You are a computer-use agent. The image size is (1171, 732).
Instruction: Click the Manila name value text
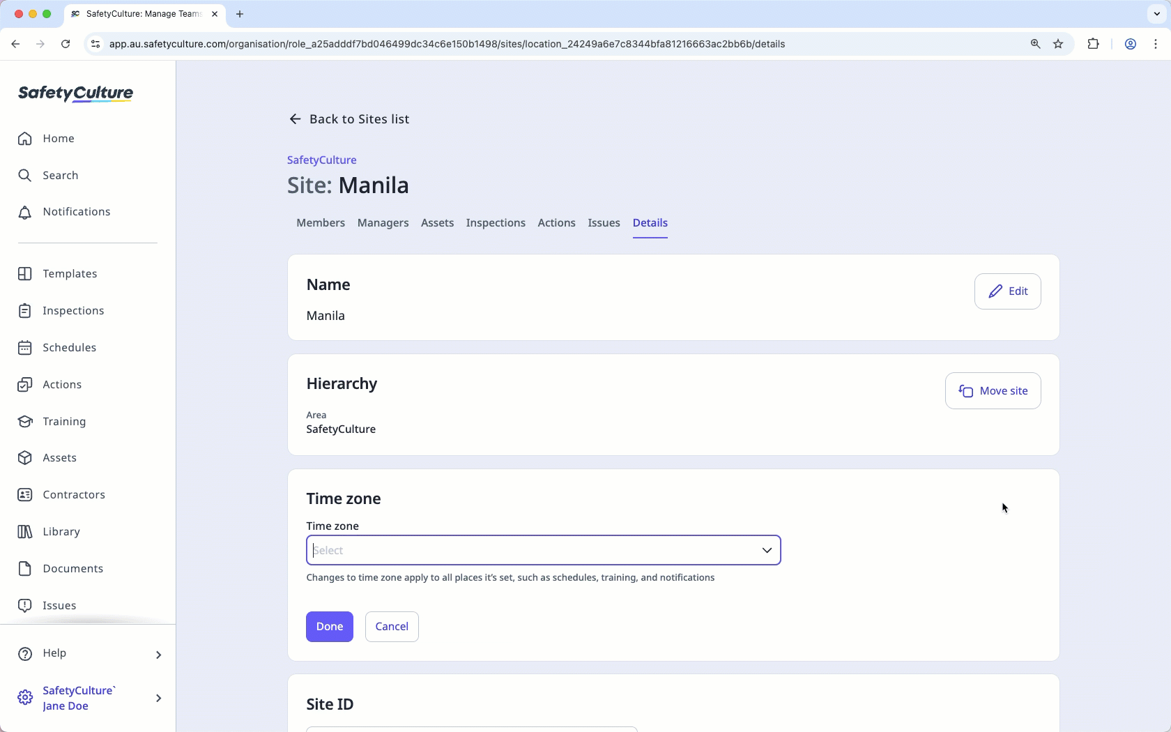(x=326, y=316)
